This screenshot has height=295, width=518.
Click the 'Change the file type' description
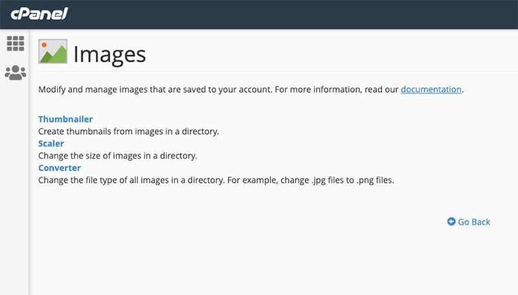[x=129, y=180]
